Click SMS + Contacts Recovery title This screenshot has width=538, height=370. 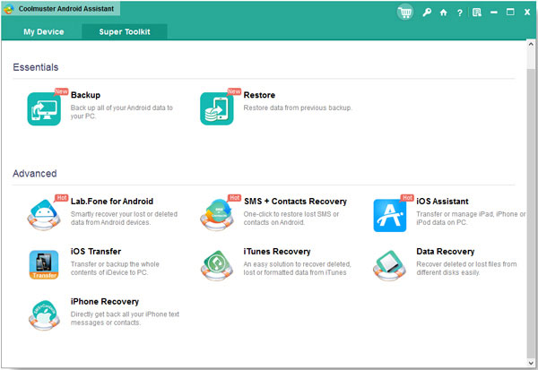pyautogui.click(x=295, y=202)
